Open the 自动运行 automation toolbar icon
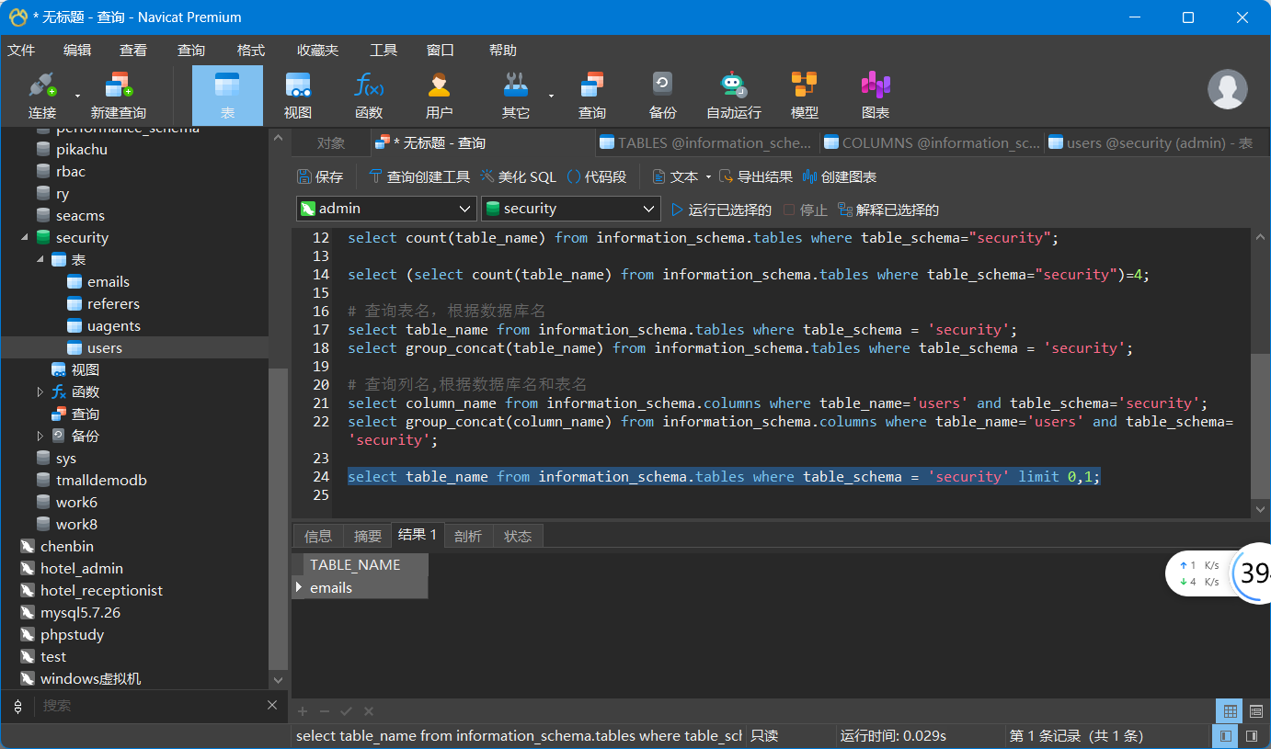Screen dimensions: 1271x749 coord(734,96)
